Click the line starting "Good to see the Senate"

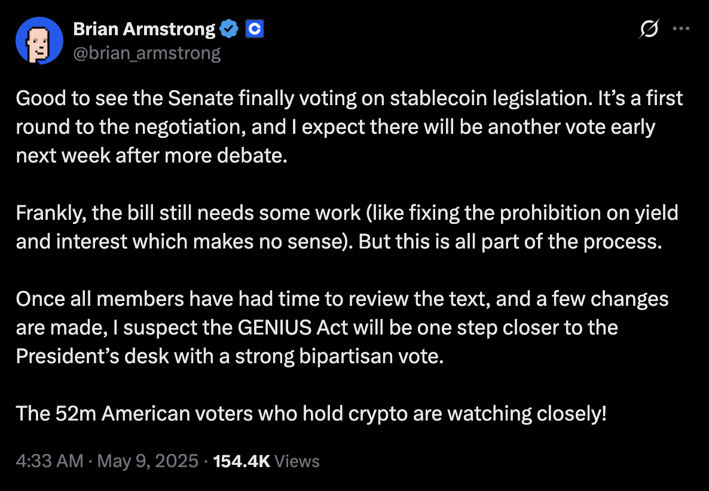click(349, 99)
